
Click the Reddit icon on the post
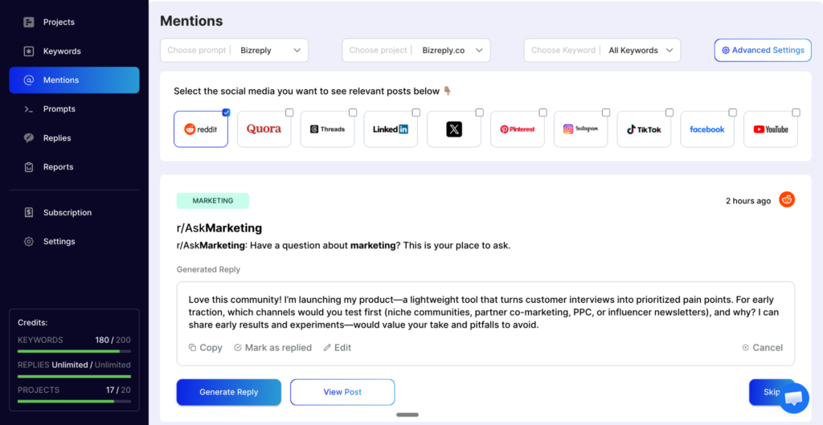[x=787, y=200]
